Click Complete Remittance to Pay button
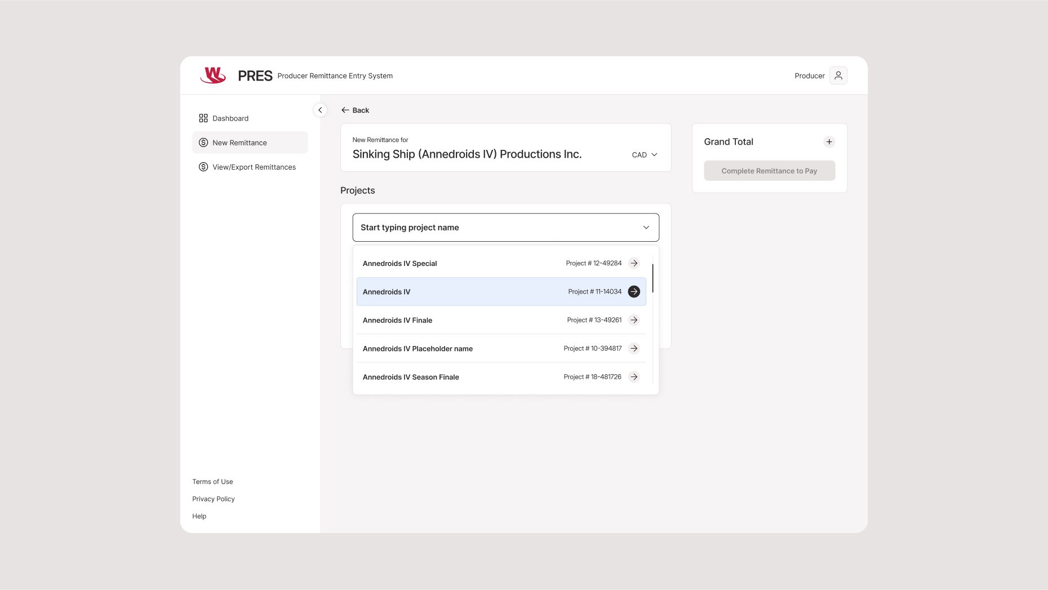The image size is (1048, 590). [769, 171]
